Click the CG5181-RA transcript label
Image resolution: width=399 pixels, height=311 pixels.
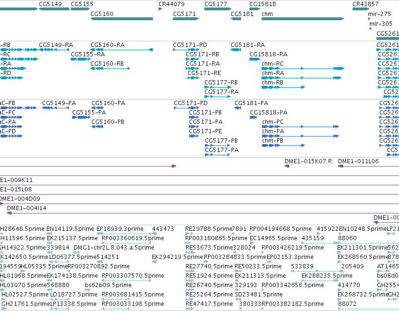coord(248,45)
